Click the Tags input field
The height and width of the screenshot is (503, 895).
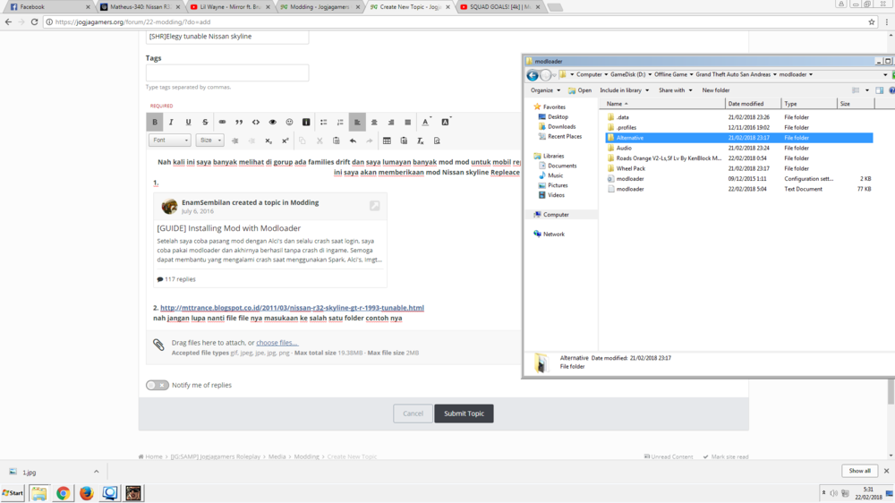click(227, 72)
